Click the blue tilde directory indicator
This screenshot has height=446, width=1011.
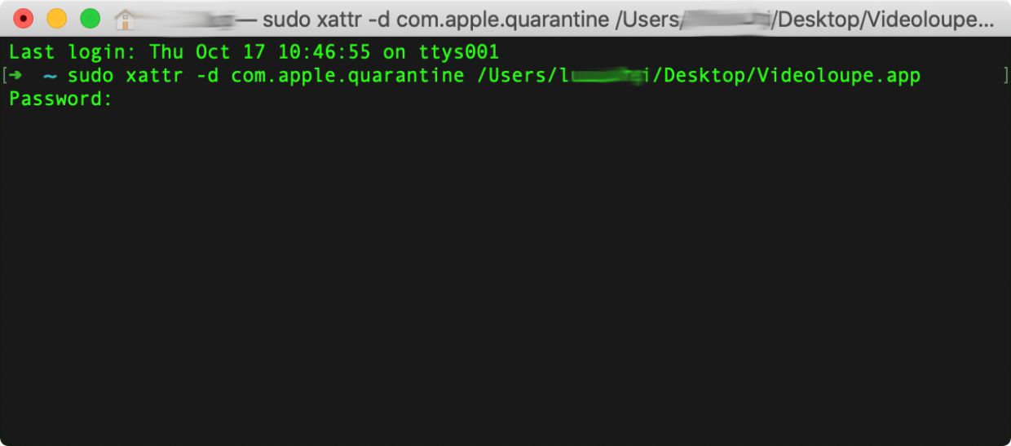tap(50, 76)
